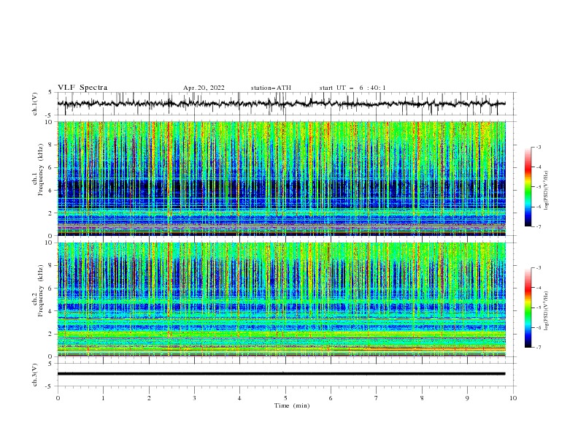
Task: Click the log(PSD) label beside ch.2 color bar
Action: point(547,311)
